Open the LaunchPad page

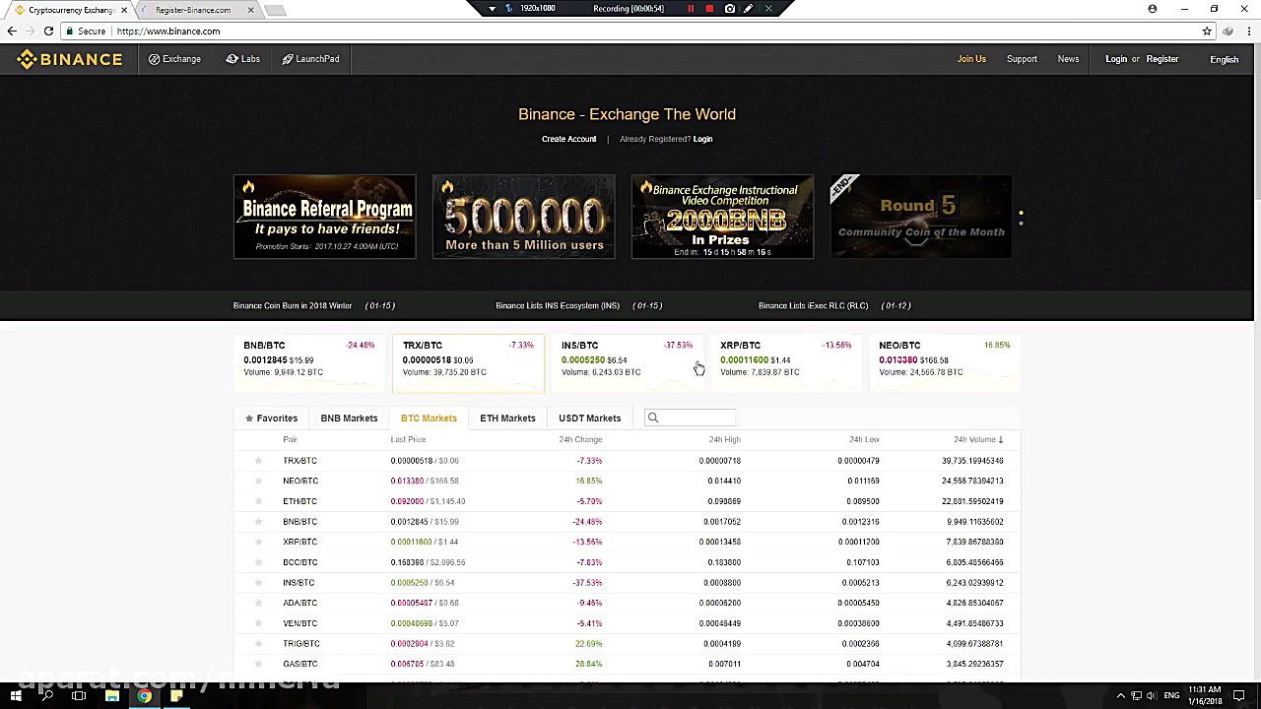pos(310,59)
